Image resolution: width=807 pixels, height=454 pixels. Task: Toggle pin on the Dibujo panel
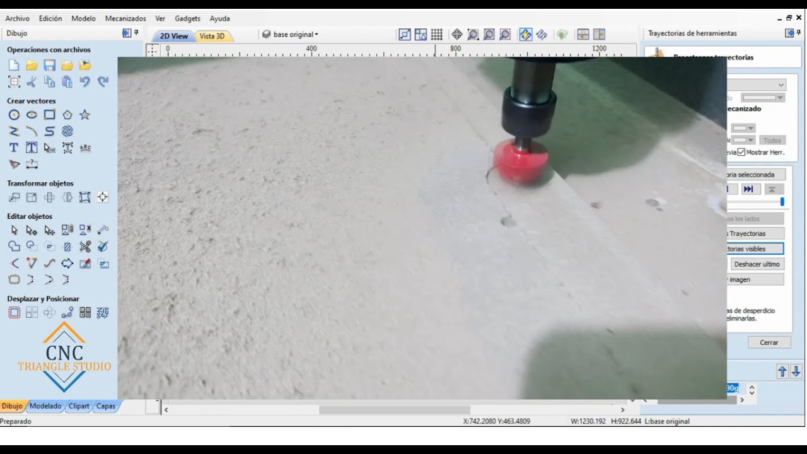click(136, 33)
